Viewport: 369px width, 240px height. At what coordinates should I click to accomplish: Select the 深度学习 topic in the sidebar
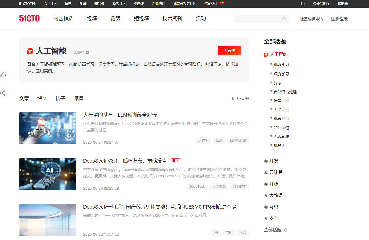coord(281,74)
